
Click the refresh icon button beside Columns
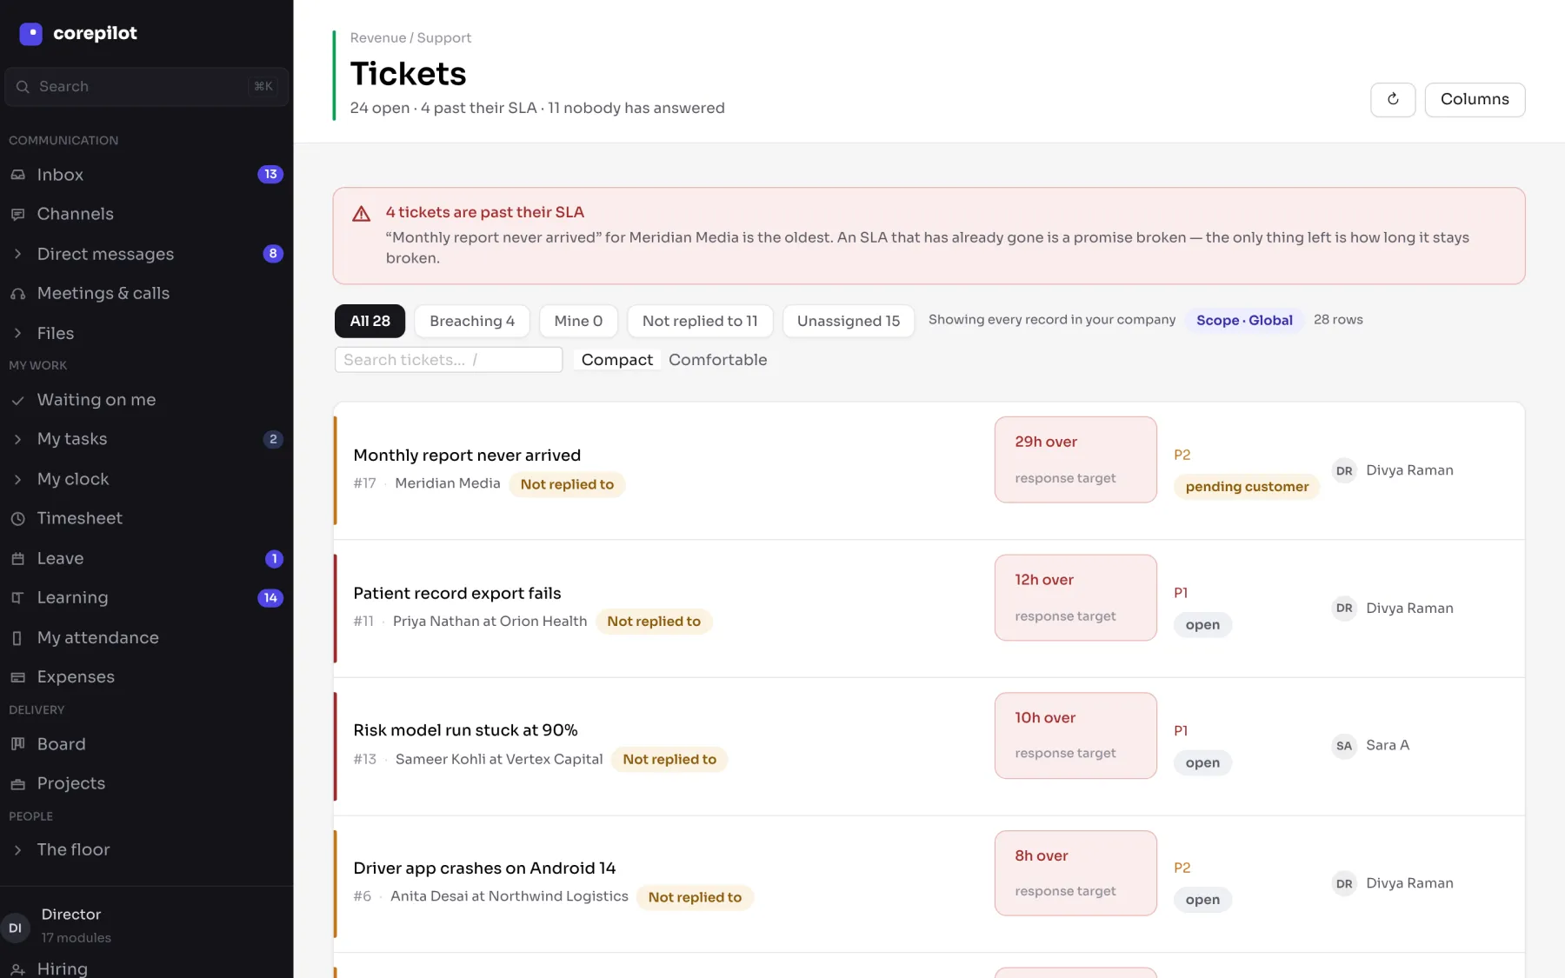(x=1393, y=99)
